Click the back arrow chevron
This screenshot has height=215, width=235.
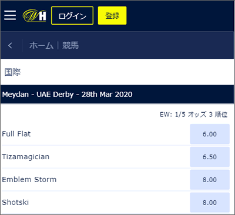point(10,45)
